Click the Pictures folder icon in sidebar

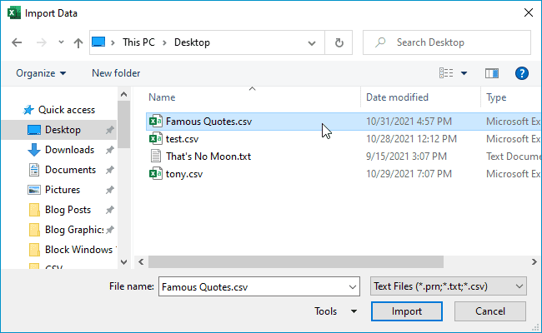tap(34, 190)
